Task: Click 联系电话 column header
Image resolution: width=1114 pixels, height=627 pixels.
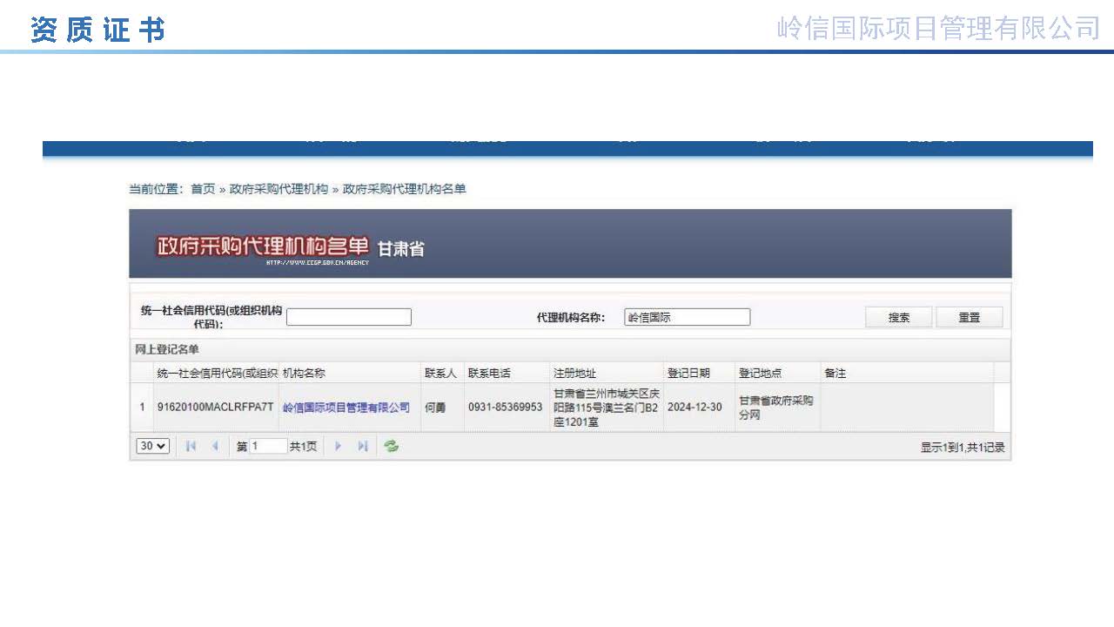Action: pos(506,373)
